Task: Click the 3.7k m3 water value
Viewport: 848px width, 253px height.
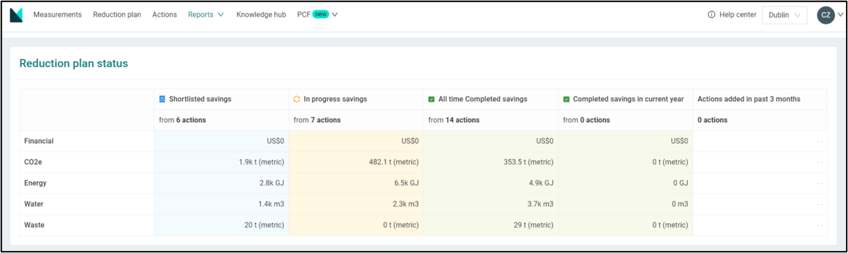Action: [540, 204]
